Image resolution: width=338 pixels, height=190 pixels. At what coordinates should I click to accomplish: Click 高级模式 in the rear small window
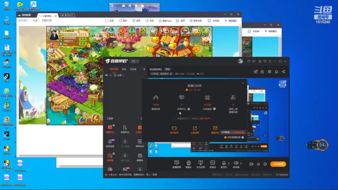[x=271, y=31]
